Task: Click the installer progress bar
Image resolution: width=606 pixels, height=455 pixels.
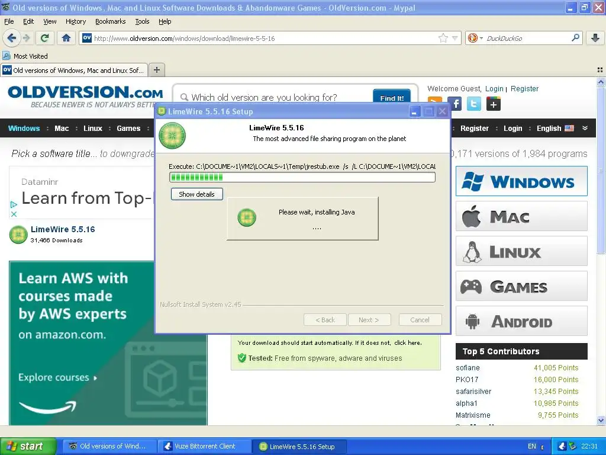Action: pos(302,177)
